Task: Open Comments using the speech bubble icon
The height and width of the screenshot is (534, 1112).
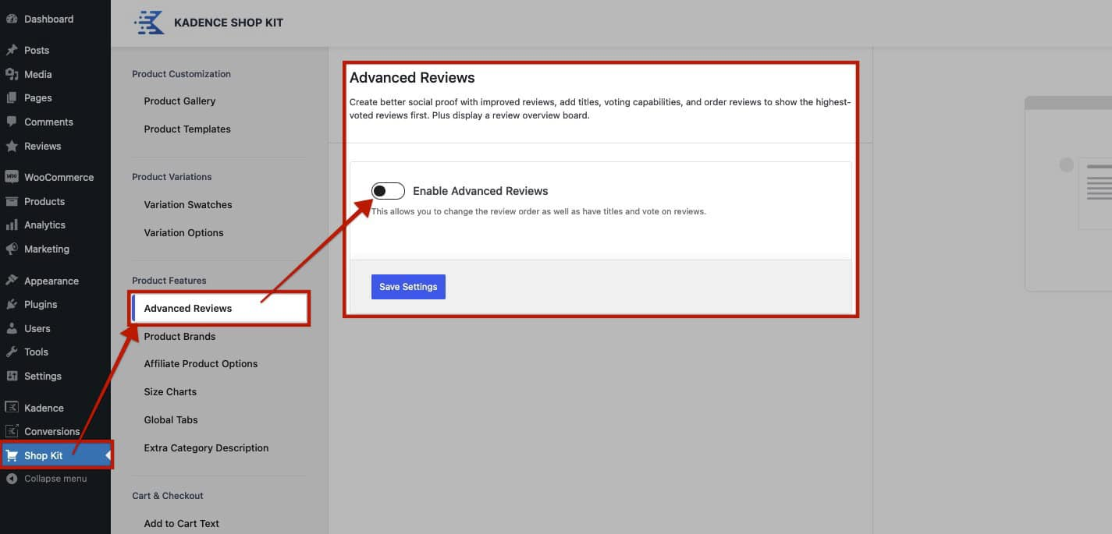Action: pyautogui.click(x=14, y=122)
